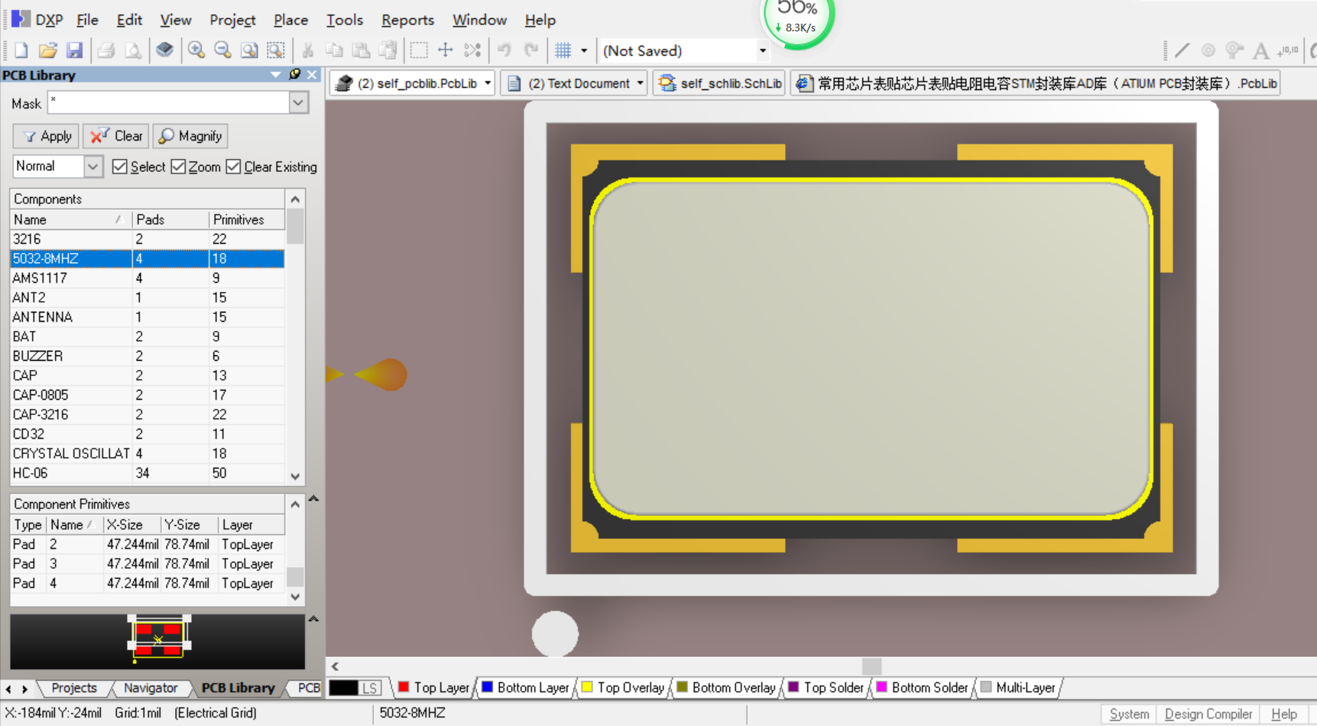Click the Redo arrow icon
Image resolution: width=1317 pixels, height=726 pixels.
[531, 50]
